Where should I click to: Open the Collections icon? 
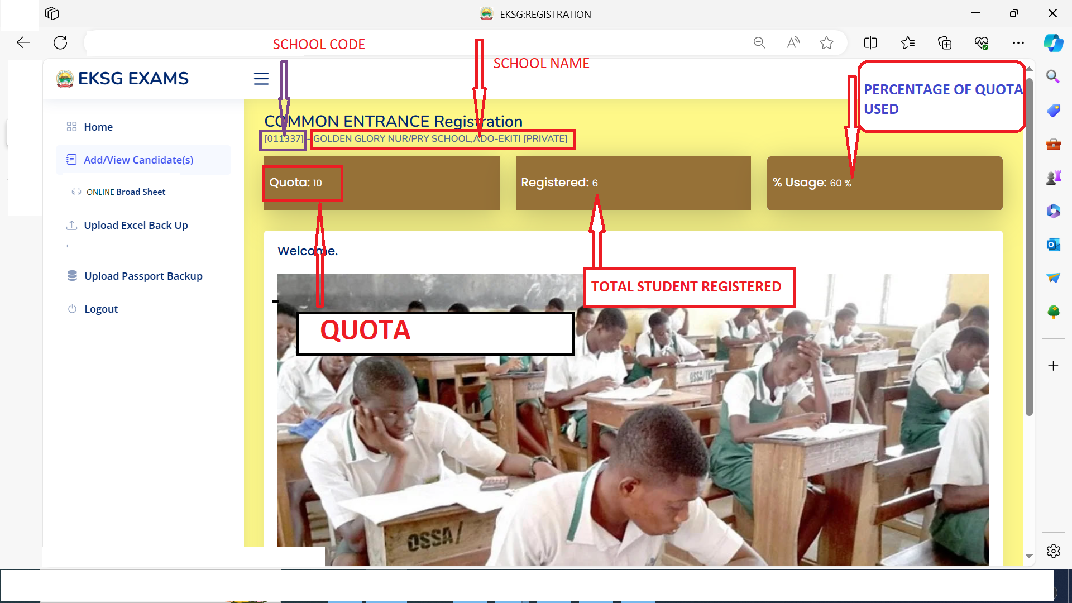[945, 42]
